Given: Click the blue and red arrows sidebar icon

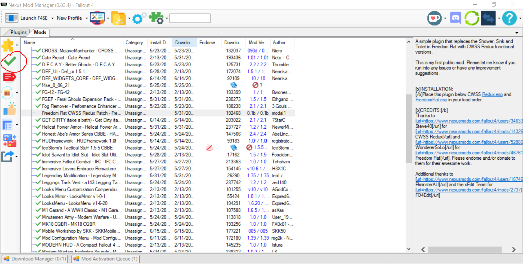Looking at the screenshot, I should pyautogui.click(x=10, y=141).
